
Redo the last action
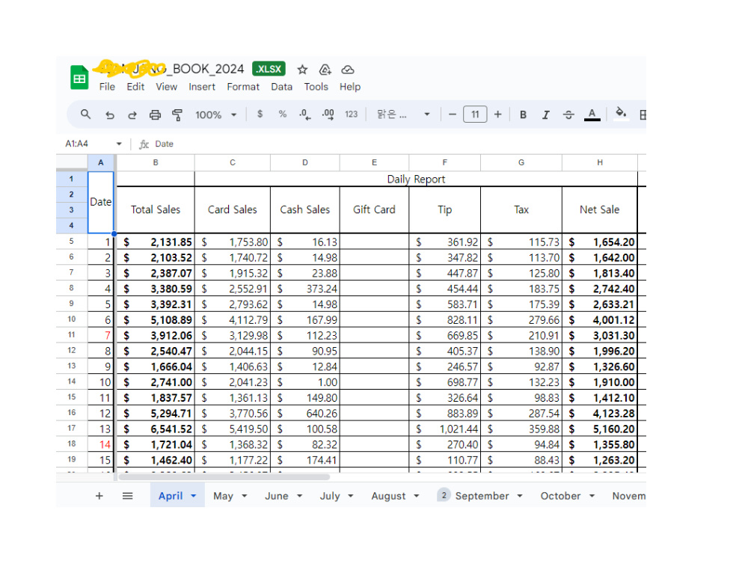(x=132, y=114)
